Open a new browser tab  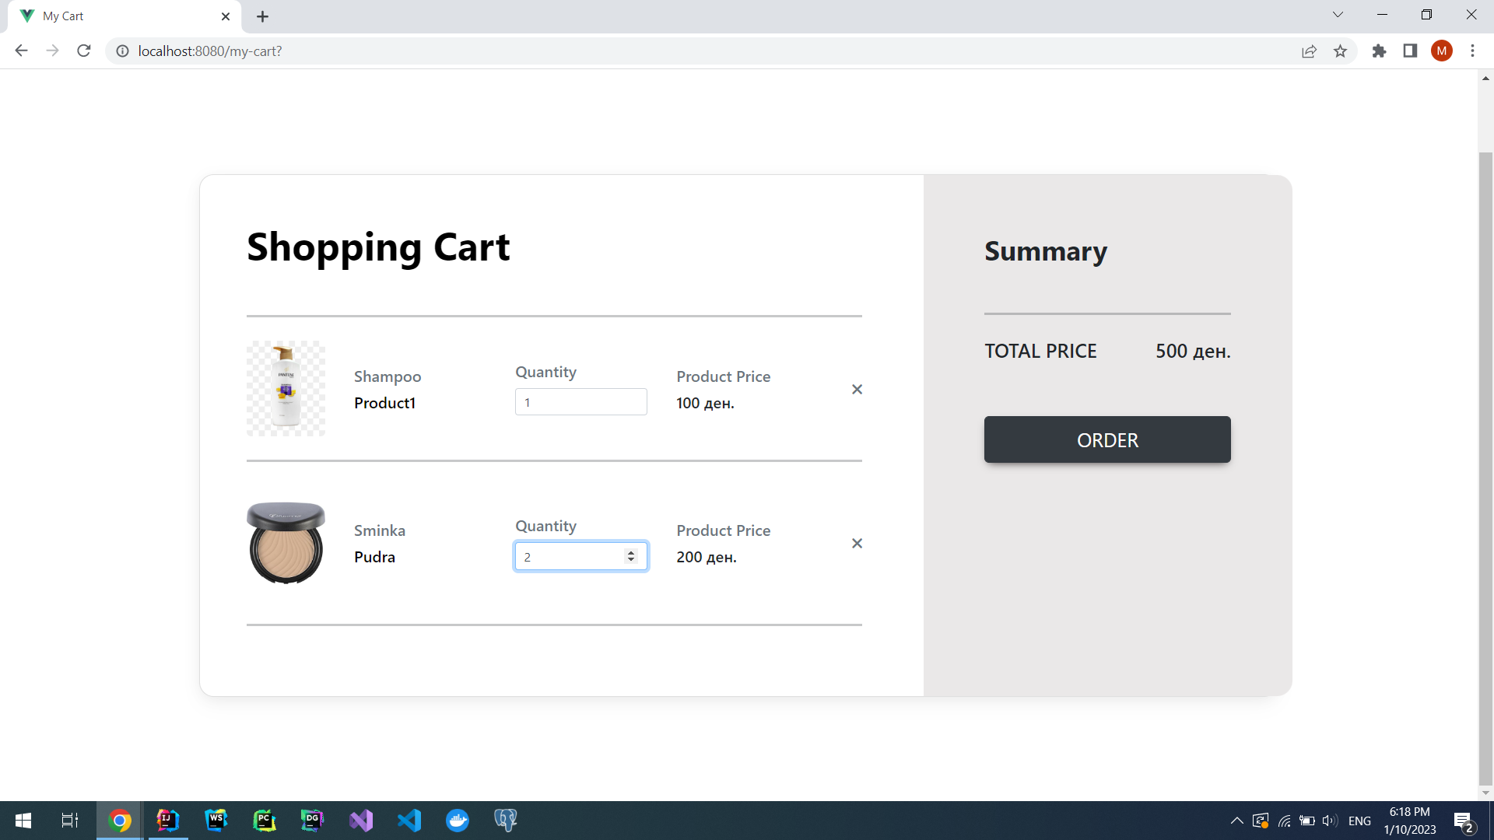pyautogui.click(x=262, y=16)
